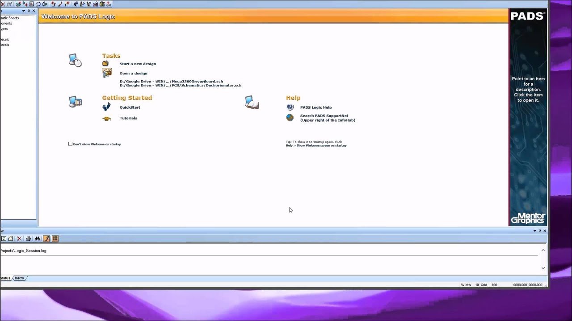Toggle the Project Explorer auto-hide pin
572x321 pixels.
point(29,11)
